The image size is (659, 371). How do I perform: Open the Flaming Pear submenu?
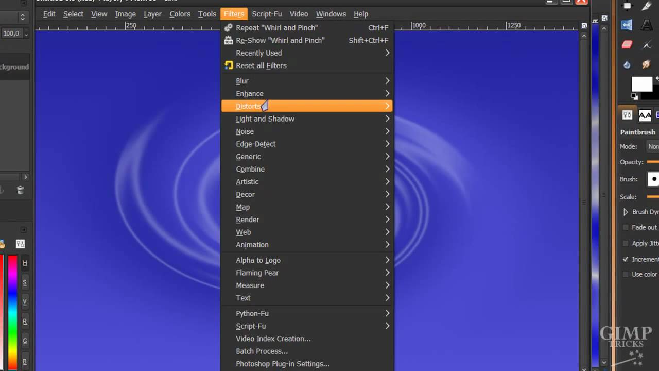tap(307, 273)
